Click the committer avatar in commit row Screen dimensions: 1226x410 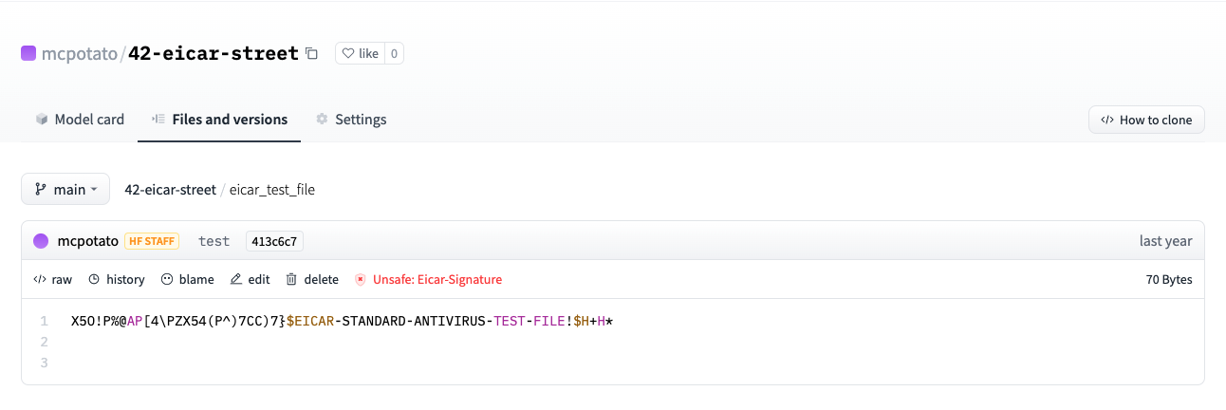[41, 241]
